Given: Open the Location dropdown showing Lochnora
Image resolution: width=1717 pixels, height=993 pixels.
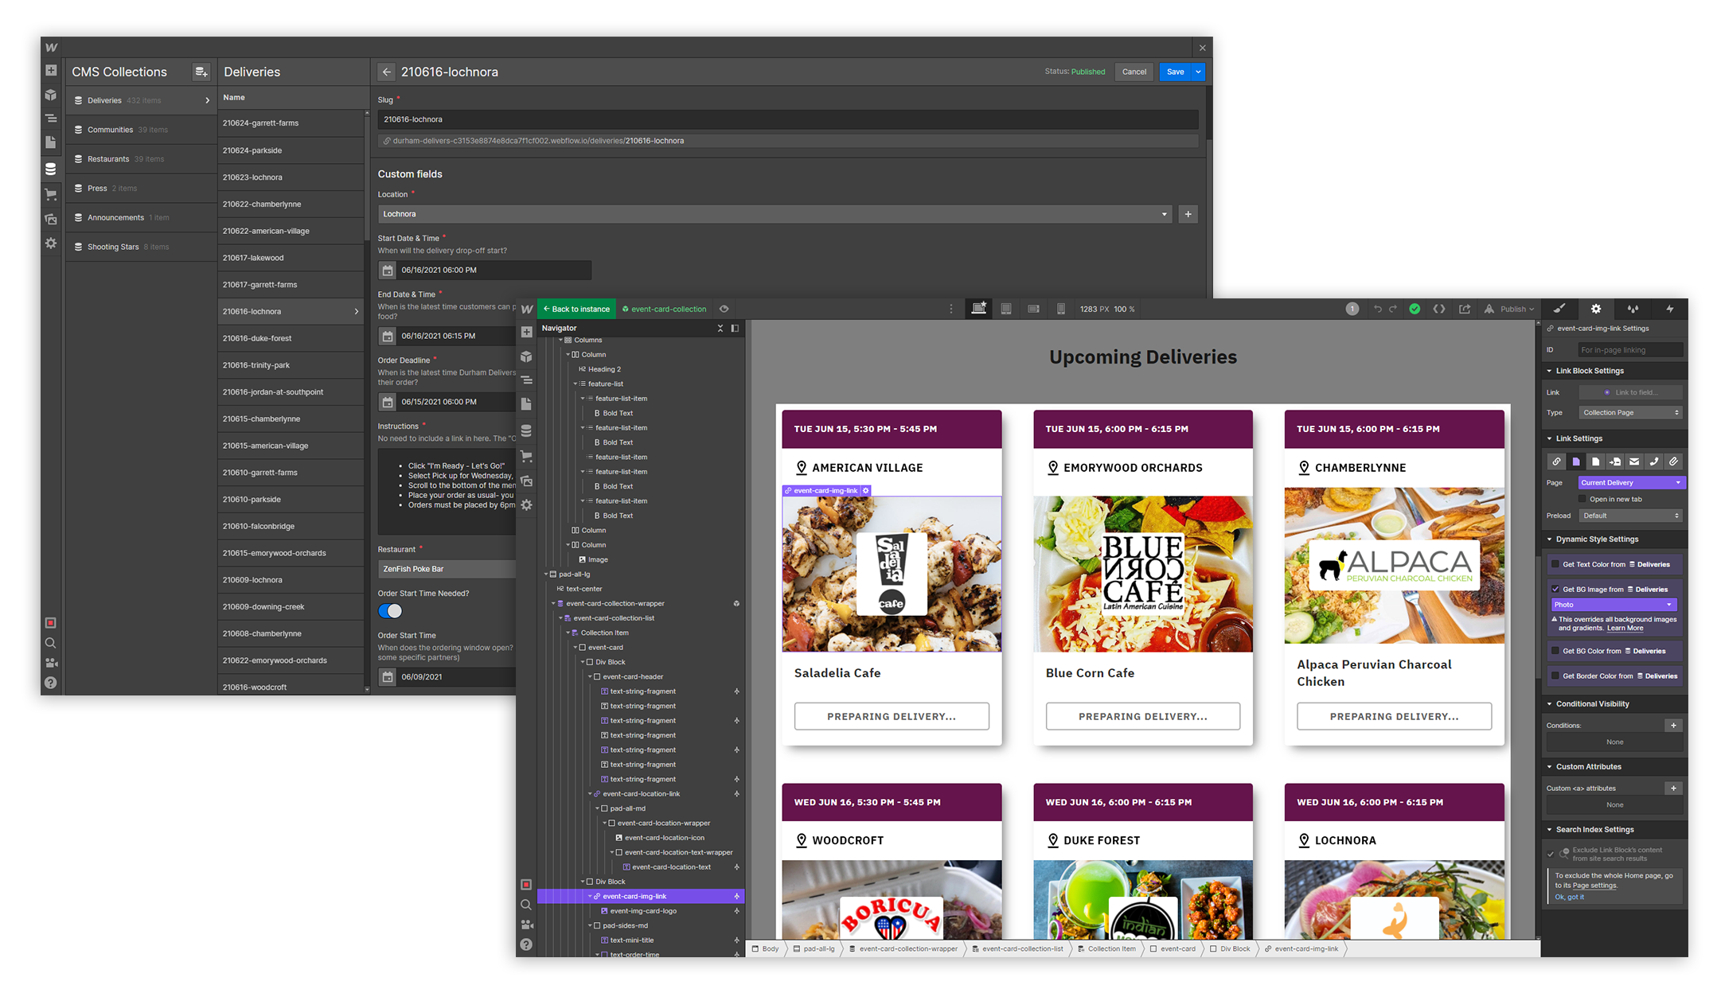Looking at the screenshot, I should [x=775, y=214].
